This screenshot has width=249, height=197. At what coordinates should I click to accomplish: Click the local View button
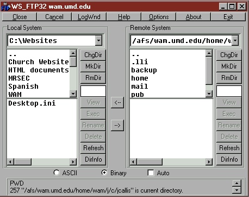point(93,102)
